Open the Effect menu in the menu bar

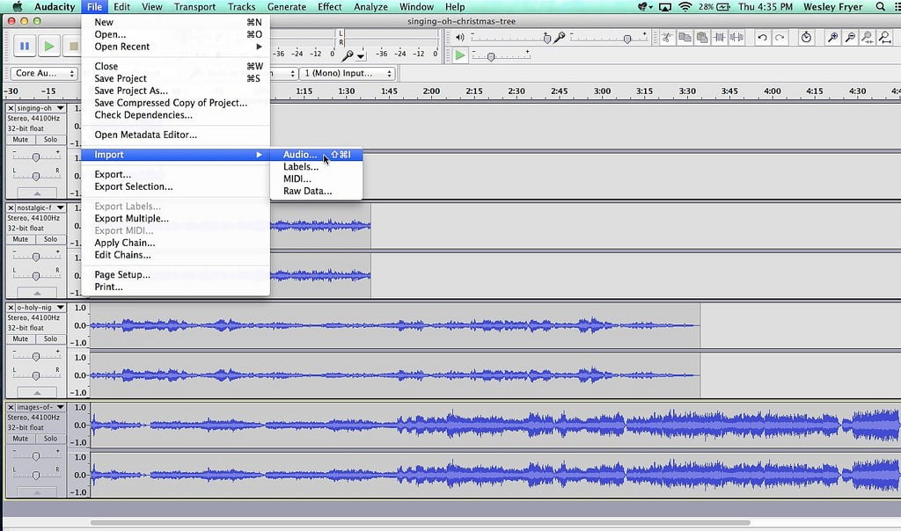330,7
